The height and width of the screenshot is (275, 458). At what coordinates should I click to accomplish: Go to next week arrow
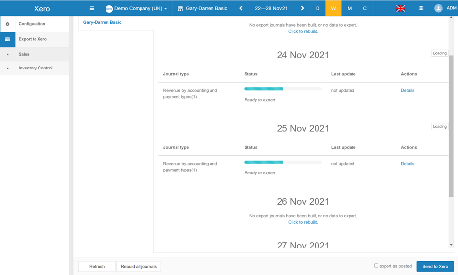click(x=302, y=8)
